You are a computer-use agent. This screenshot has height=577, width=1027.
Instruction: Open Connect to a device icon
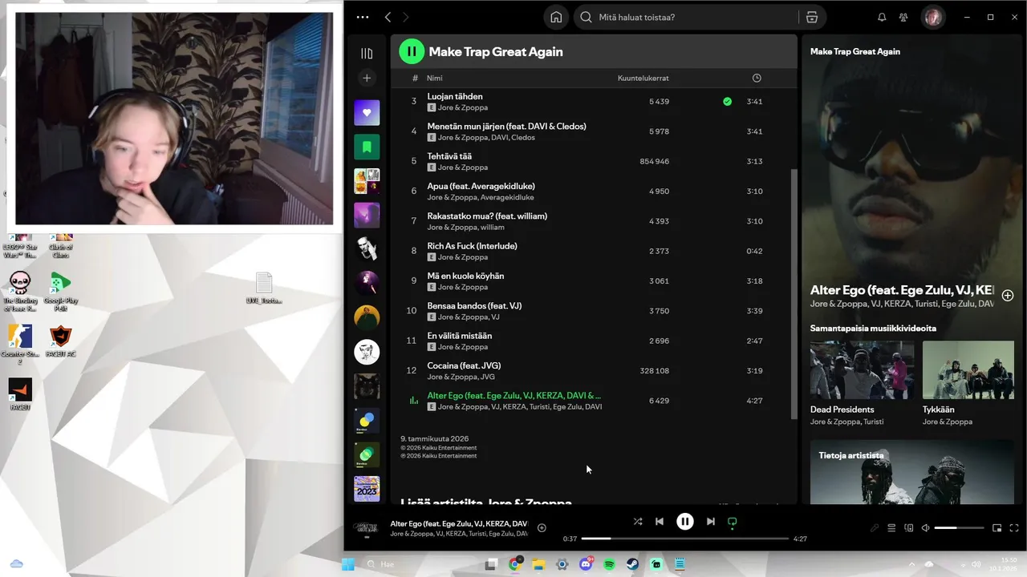coord(908,528)
